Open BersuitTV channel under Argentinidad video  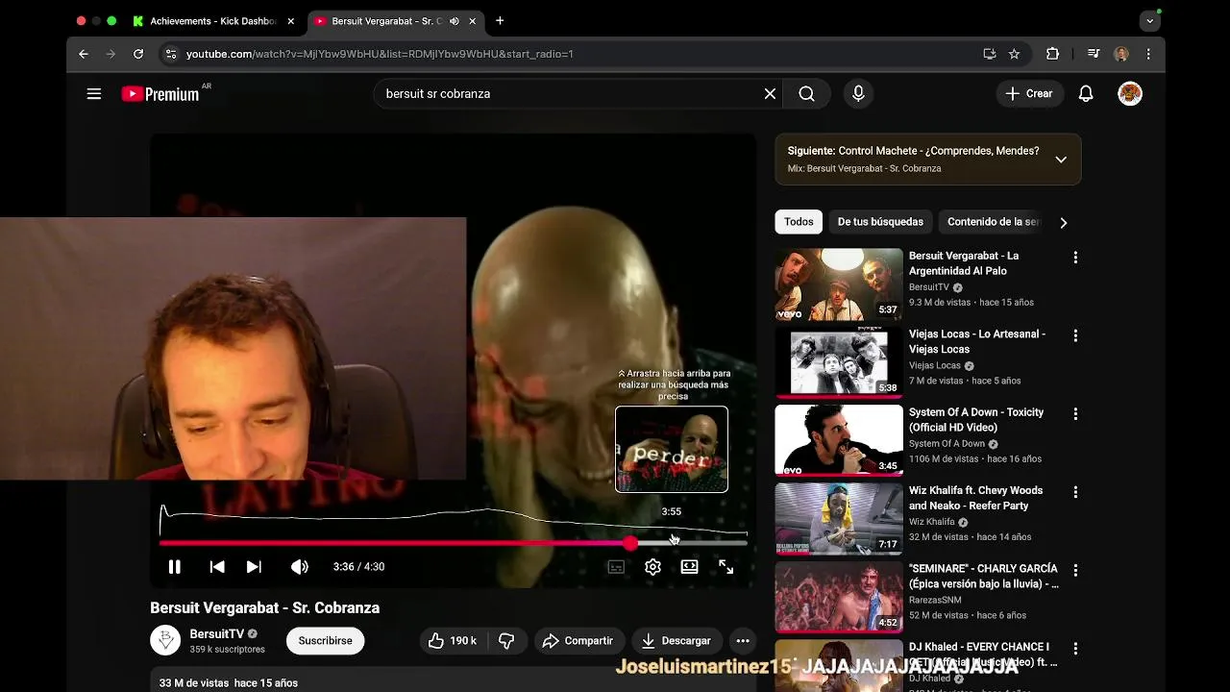click(x=929, y=287)
